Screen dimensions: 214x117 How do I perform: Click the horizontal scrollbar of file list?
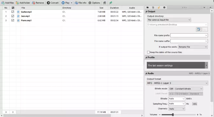pyautogui.click(x=57, y=116)
